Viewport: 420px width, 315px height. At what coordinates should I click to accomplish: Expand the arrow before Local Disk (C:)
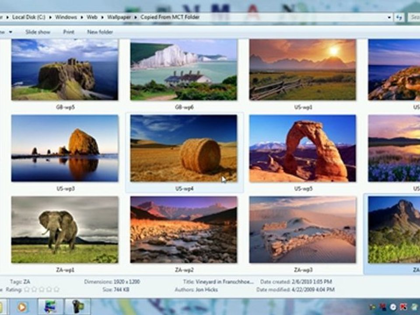click(7, 17)
